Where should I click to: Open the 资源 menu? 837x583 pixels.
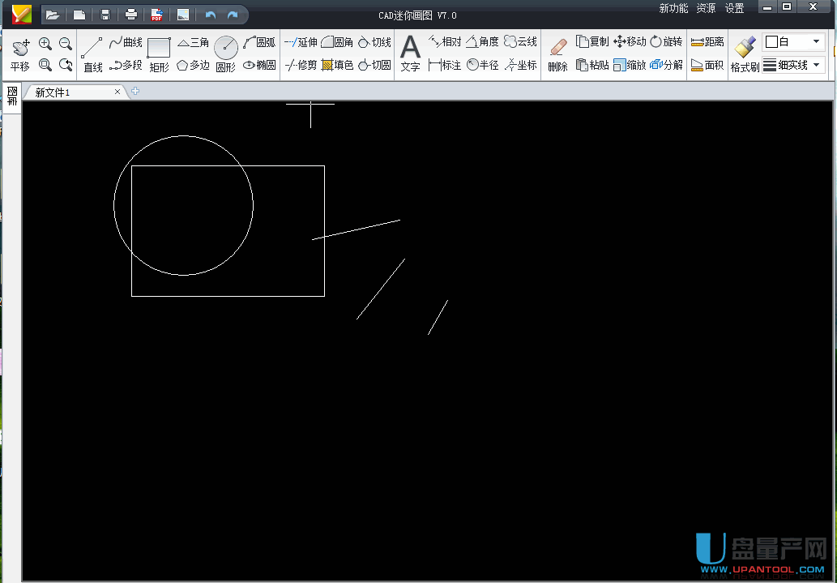[x=707, y=8]
